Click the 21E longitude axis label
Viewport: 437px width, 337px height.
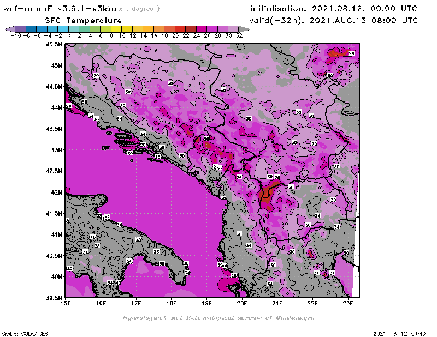click(x=277, y=303)
